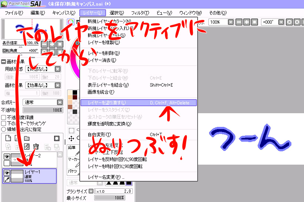Choose 表示レイヤーを結合(V) menu entry
Viewport: 304px width, 202px height.
coord(139,85)
